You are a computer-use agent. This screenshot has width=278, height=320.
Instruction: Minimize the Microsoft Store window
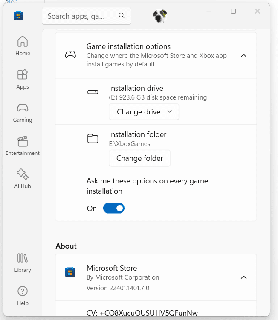coord(209,11)
